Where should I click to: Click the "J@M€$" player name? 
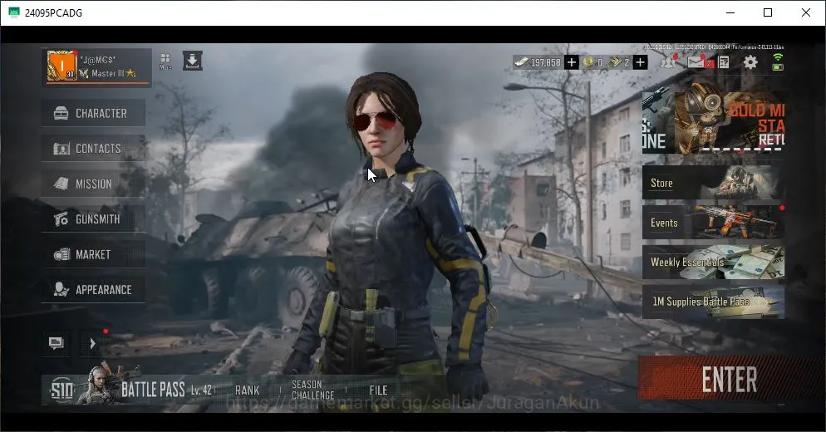[99, 60]
